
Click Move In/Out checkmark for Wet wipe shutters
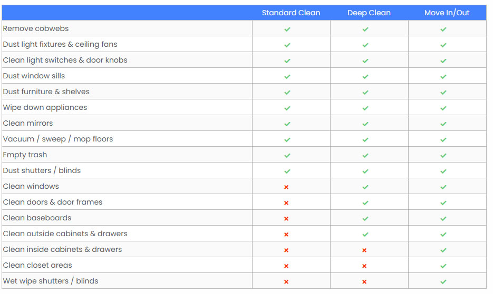[443, 281]
